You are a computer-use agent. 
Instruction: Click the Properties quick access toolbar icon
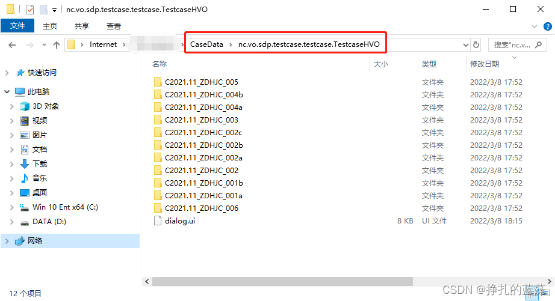tap(30, 10)
